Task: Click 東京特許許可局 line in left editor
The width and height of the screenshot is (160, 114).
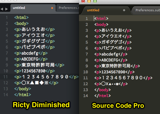Action: 39,65
